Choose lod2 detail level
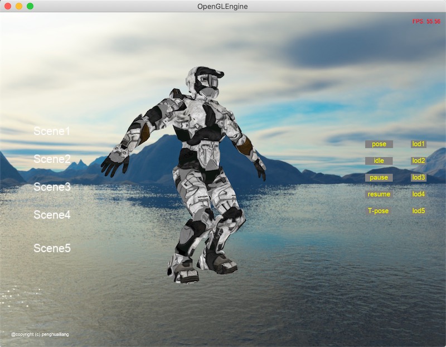 419,161
